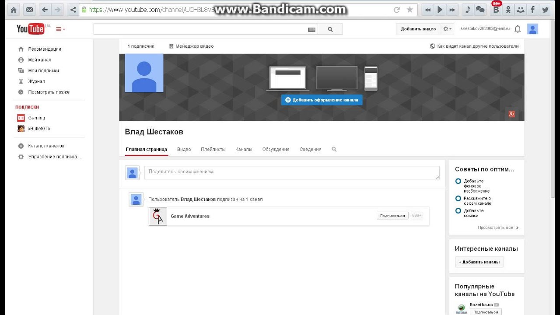The height and width of the screenshot is (315, 560).
Task: Click the + Добавить каналы button
Action: point(479,262)
